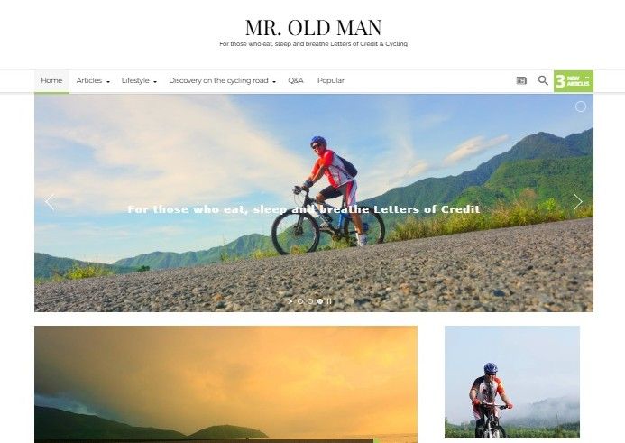Open Discovery on the cycling road dropdown
The image size is (625, 443).
(x=223, y=81)
